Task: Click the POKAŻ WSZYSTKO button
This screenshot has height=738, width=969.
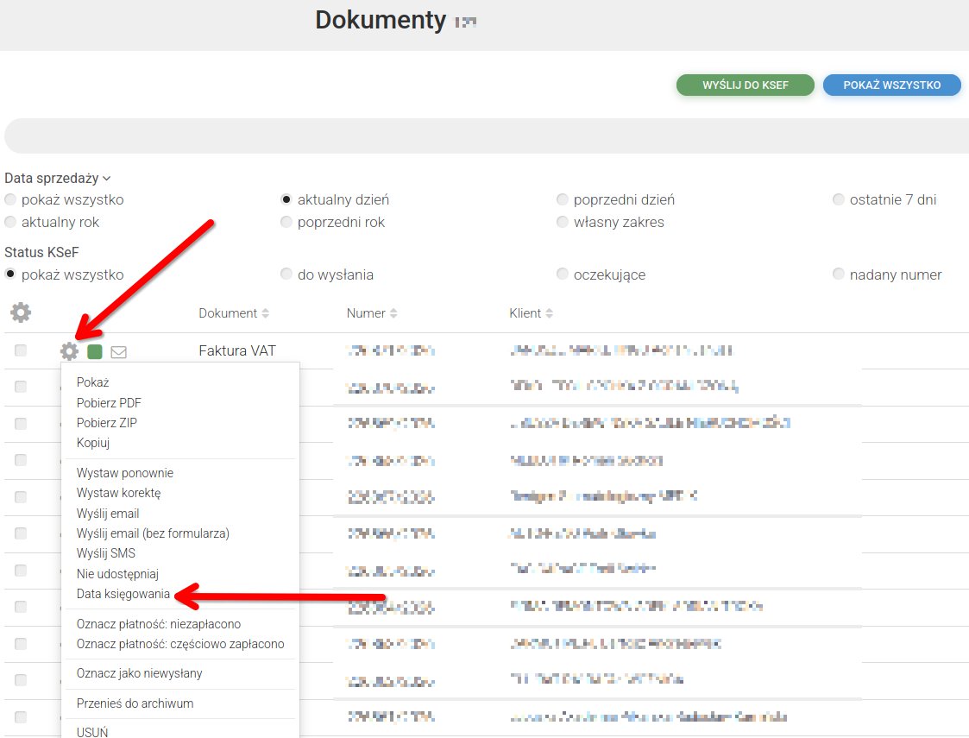Action: coord(891,85)
